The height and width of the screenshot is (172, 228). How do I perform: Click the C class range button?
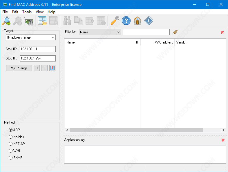pyautogui.click(x=44, y=68)
